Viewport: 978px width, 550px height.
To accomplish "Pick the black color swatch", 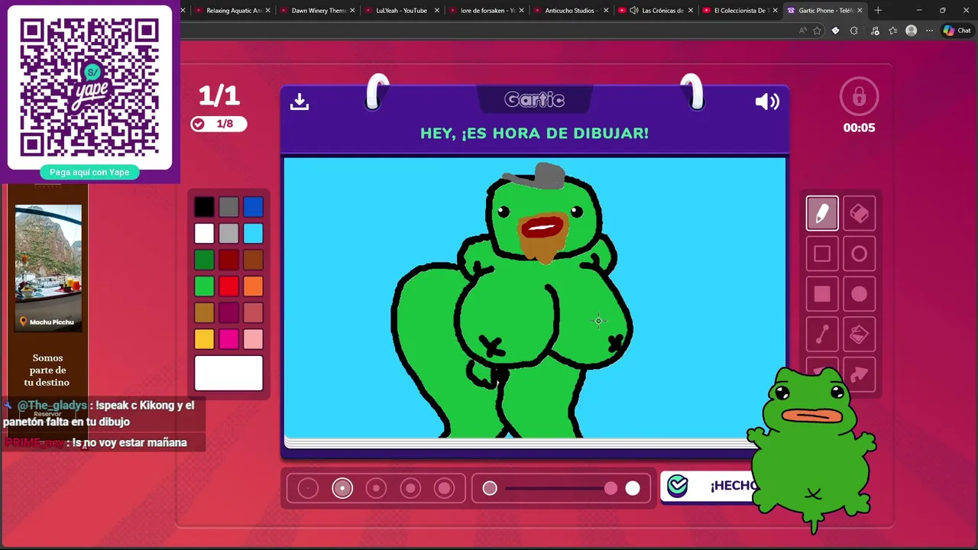I will click(204, 207).
